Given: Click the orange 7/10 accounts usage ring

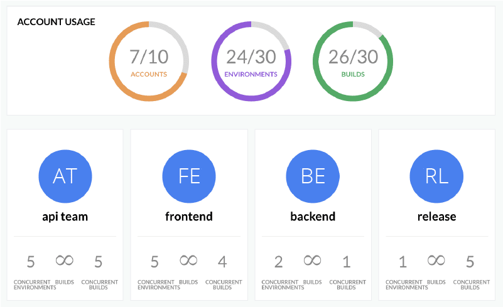Looking at the screenshot, I should point(149,62).
